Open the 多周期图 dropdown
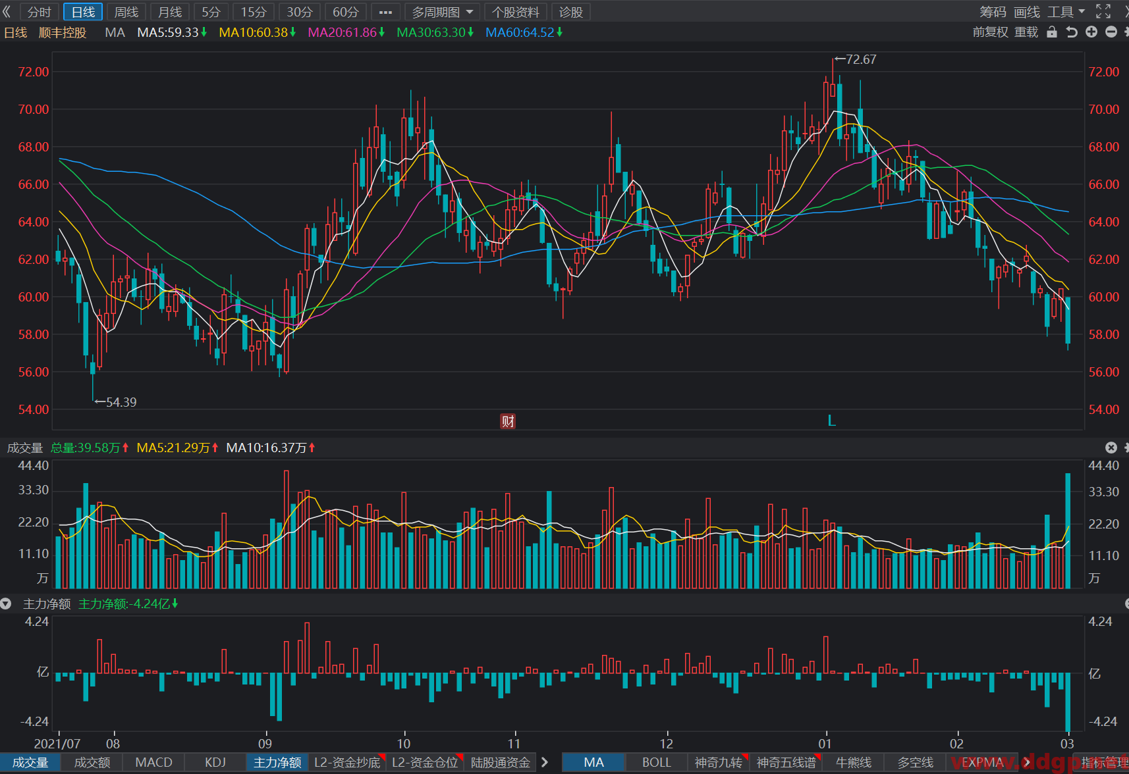The height and width of the screenshot is (774, 1129). [x=443, y=12]
